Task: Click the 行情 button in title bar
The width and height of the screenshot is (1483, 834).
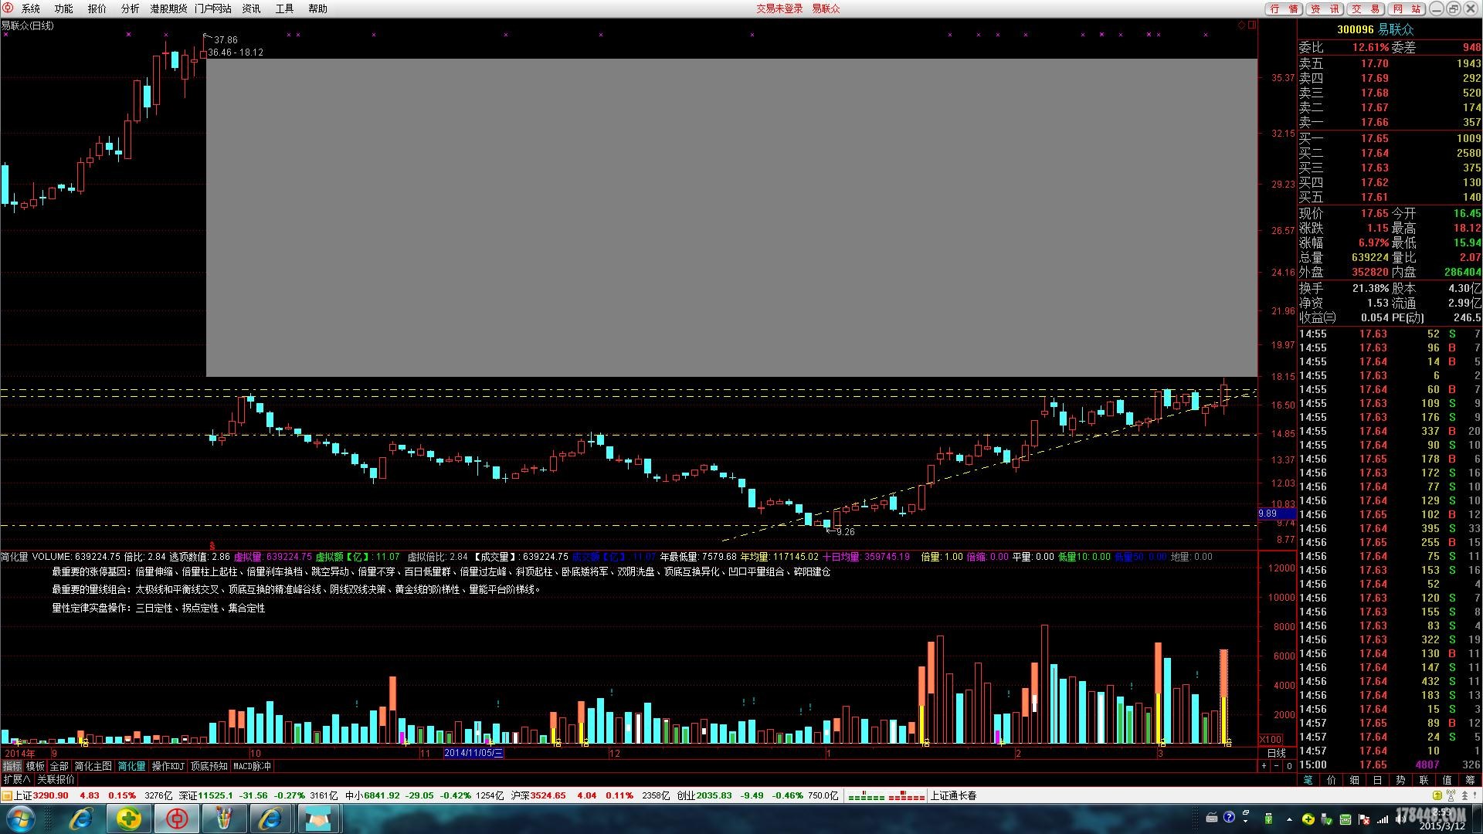Action: [1284, 8]
